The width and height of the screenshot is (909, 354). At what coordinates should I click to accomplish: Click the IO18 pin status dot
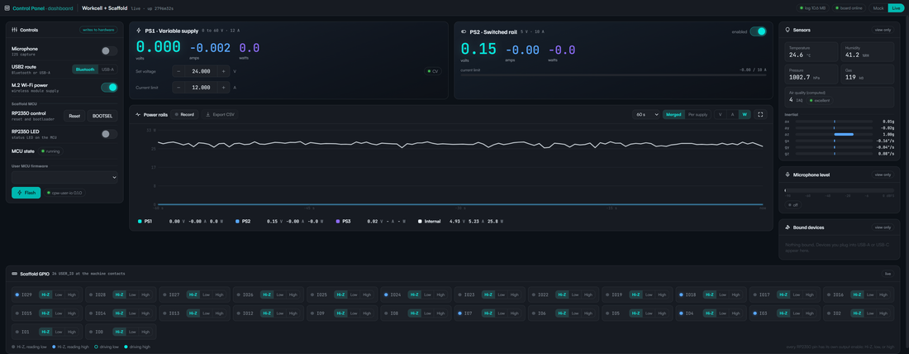point(681,294)
